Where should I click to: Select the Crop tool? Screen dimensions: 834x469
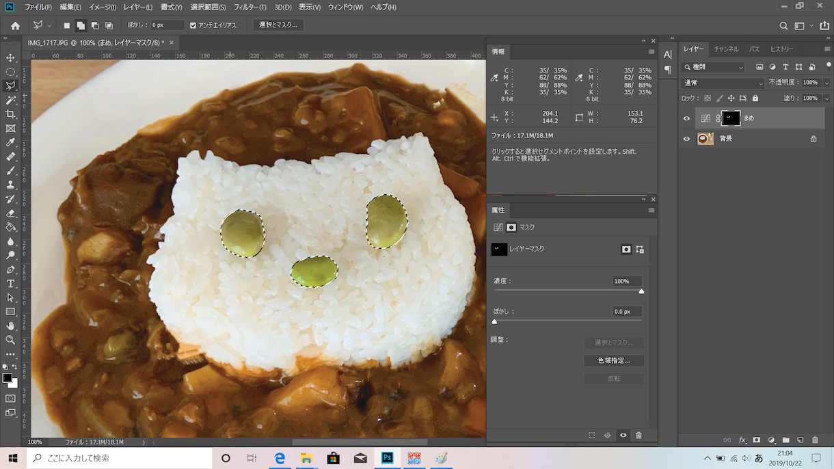click(10, 114)
